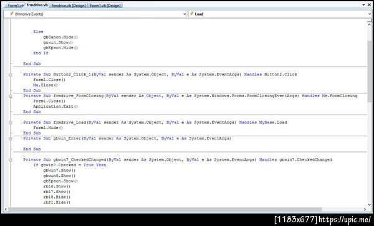Click the horizontal scrollbar thumb
The width and height of the screenshot is (374, 226).
165,209
